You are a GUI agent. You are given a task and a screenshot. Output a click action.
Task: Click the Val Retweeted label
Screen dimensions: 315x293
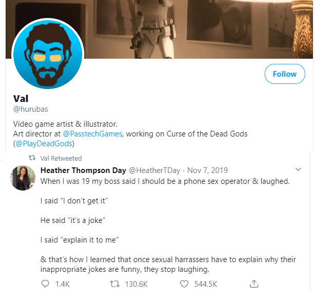(61, 159)
